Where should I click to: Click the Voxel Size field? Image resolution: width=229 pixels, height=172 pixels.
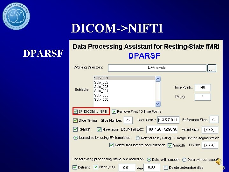[210, 130]
